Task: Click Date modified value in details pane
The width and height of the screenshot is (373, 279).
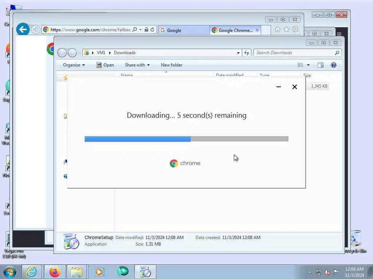Action: [164, 238]
